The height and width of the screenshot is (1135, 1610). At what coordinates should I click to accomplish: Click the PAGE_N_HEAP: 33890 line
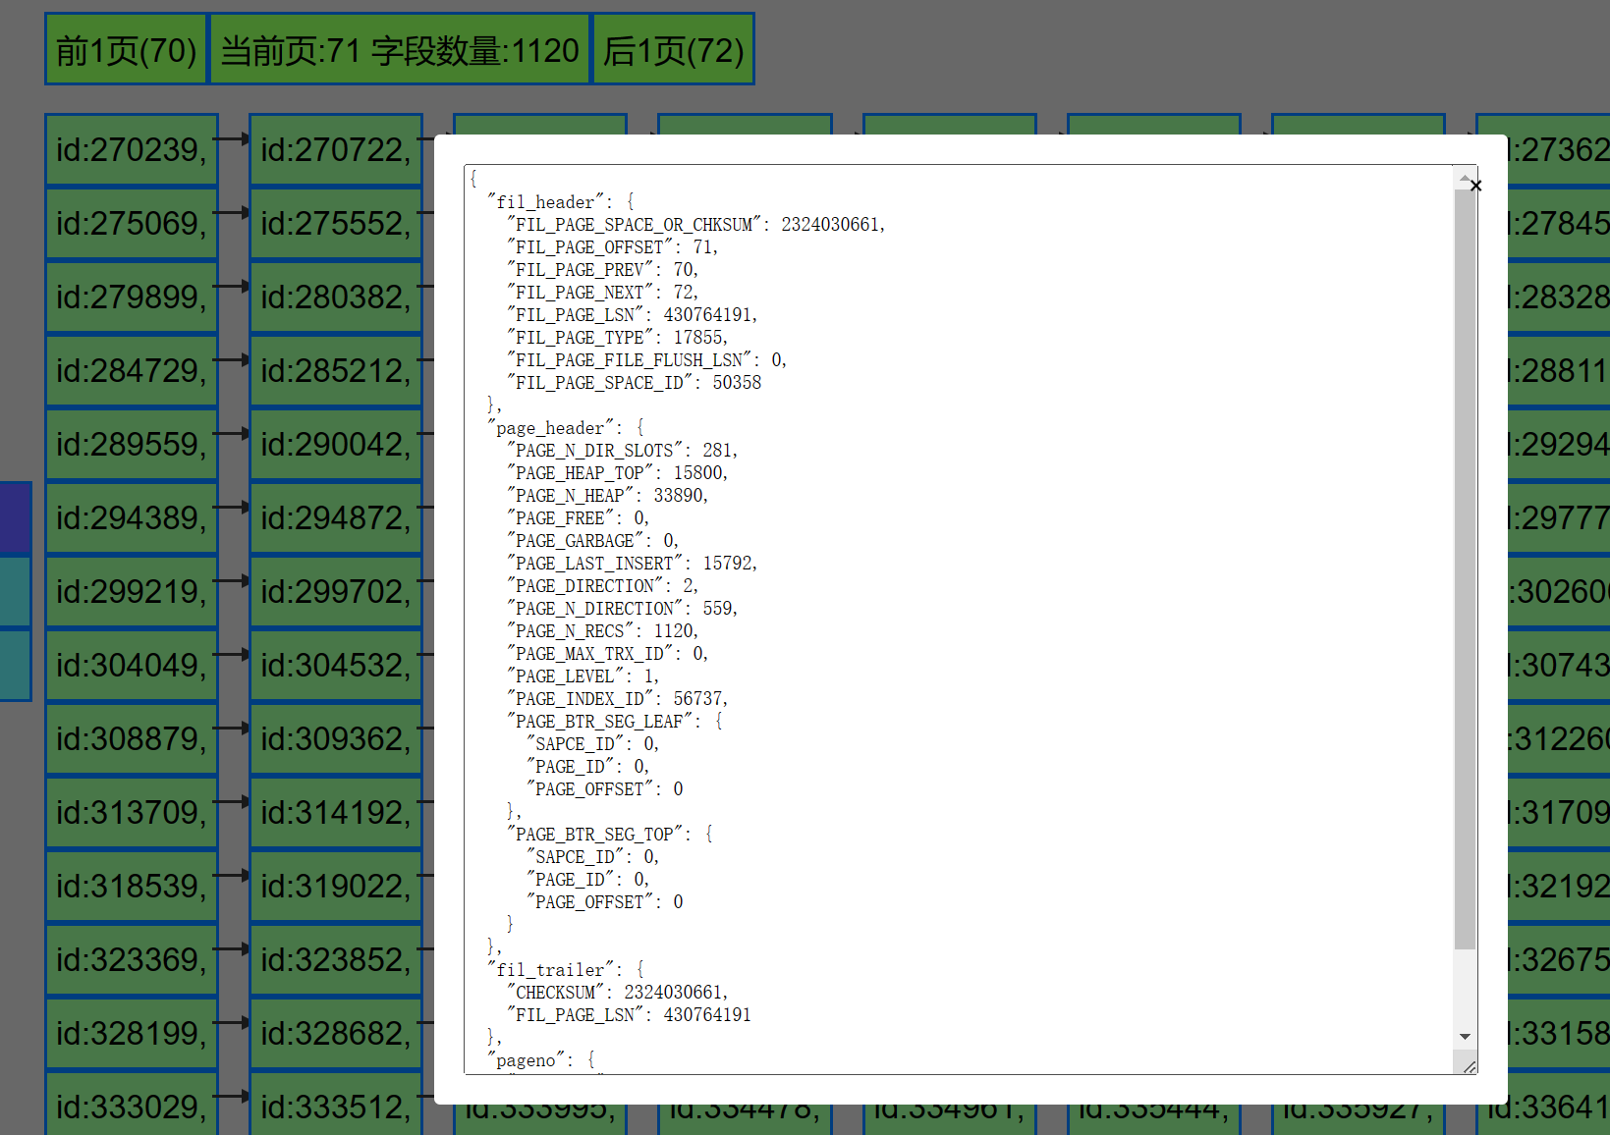coord(607,496)
